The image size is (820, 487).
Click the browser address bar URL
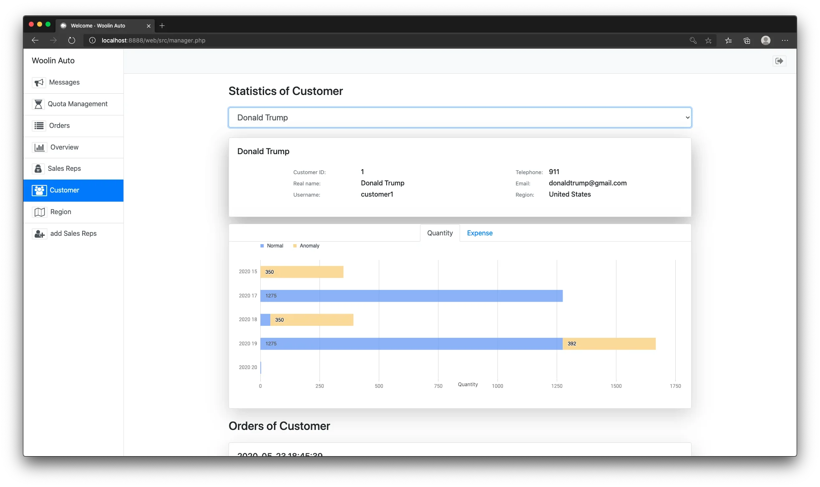[x=153, y=40]
